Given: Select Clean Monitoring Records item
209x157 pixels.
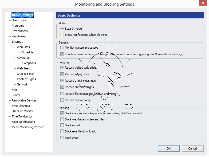Looking at the screenshot, I should coord(28,127).
